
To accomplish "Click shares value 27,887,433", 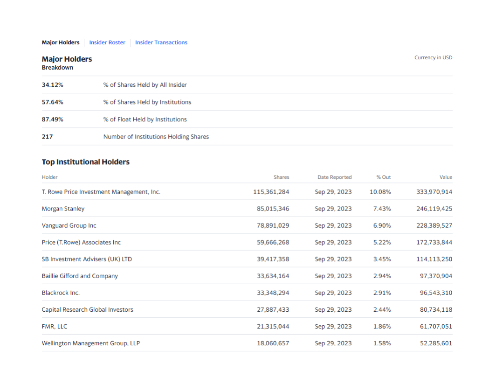I will (x=273, y=310).
